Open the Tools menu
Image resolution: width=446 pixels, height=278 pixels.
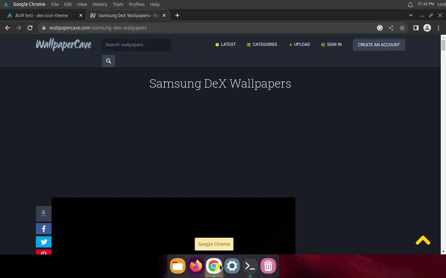[118, 4]
